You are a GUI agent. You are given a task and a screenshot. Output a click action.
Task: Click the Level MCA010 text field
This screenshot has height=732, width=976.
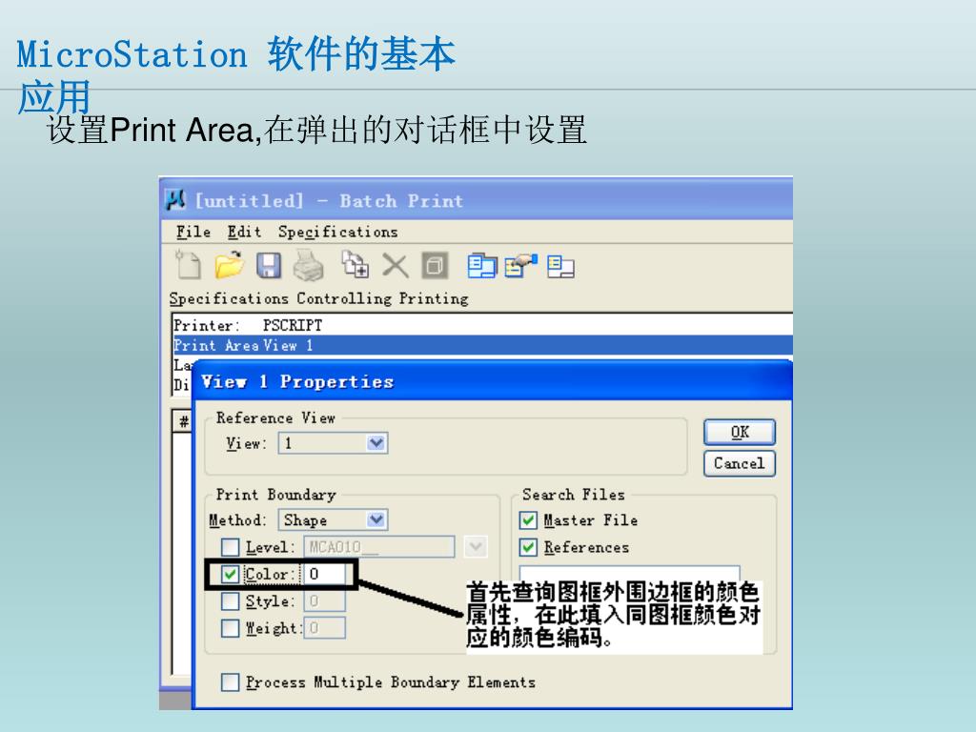[379, 546]
